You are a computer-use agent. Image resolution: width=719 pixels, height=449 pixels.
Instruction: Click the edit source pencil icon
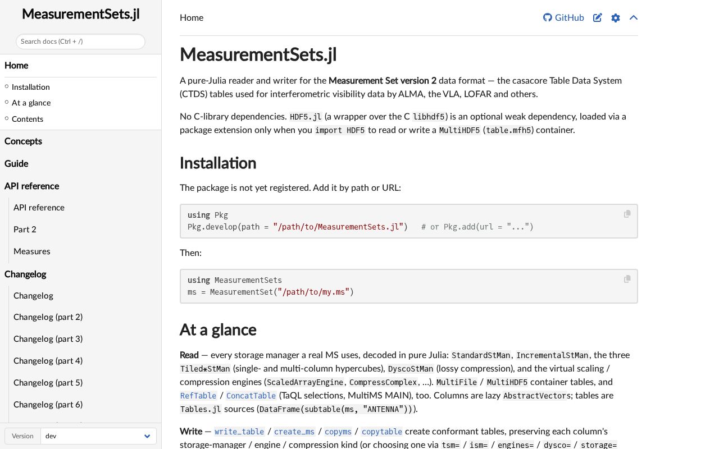coord(598,17)
